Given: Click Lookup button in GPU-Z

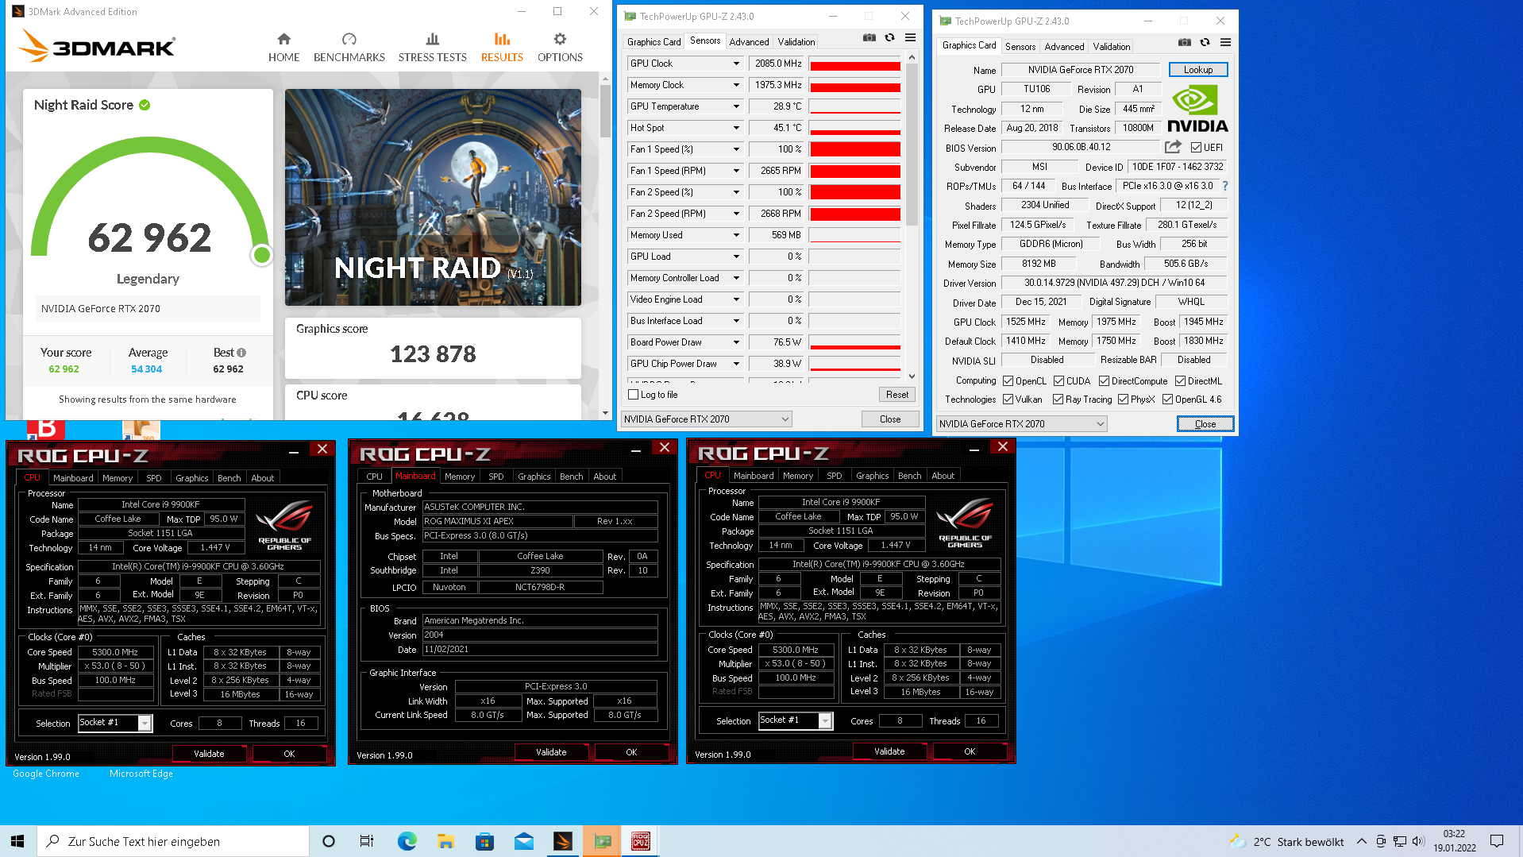Looking at the screenshot, I should click(x=1198, y=70).
